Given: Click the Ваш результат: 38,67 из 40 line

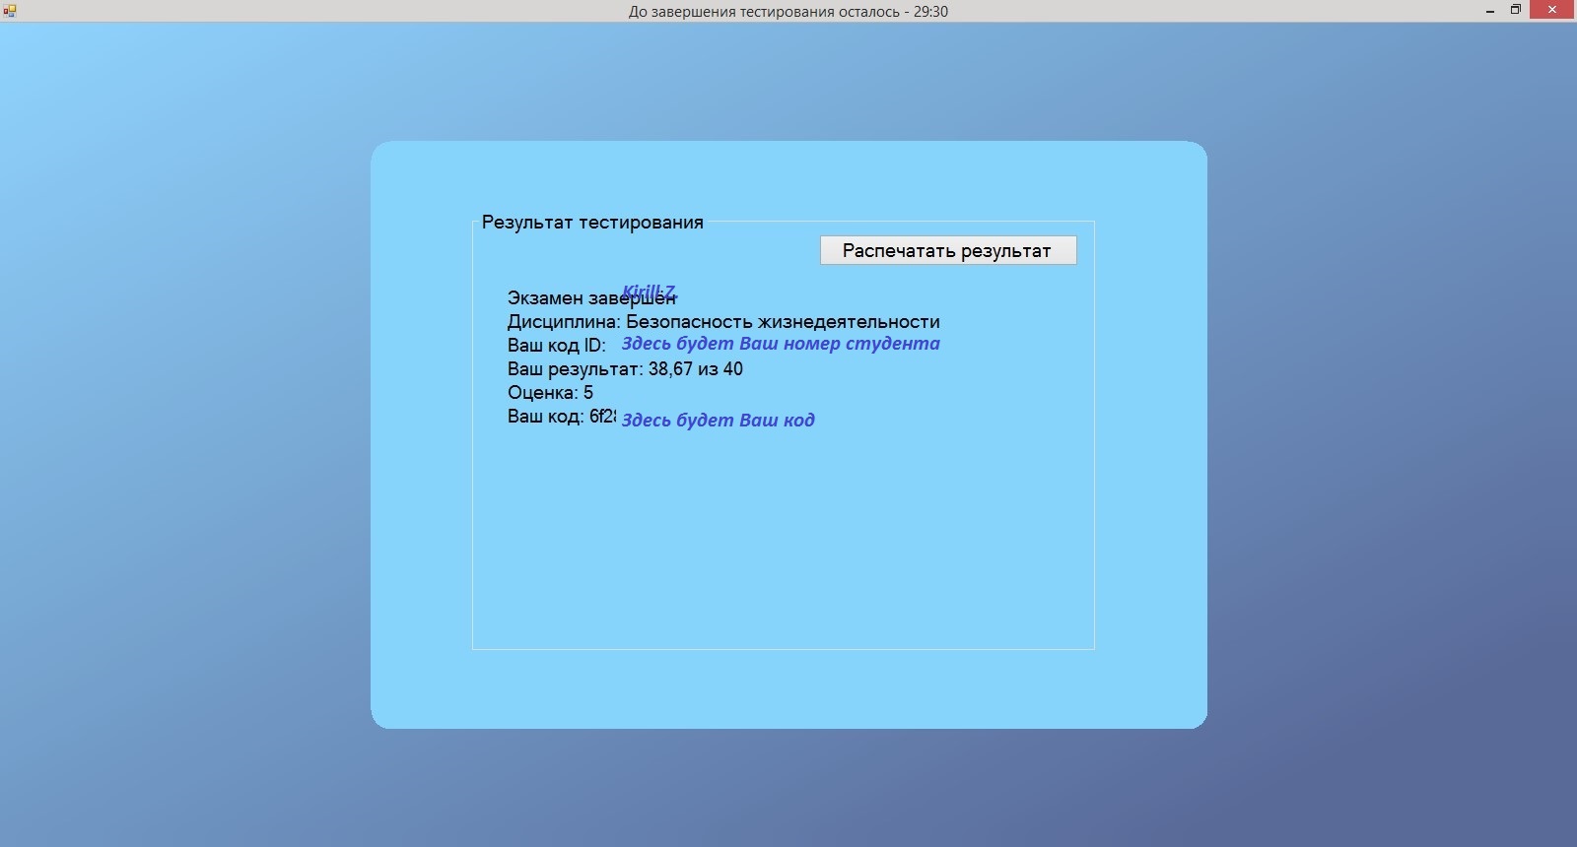Looking at the screenshot, I should [x=625, y=369].
